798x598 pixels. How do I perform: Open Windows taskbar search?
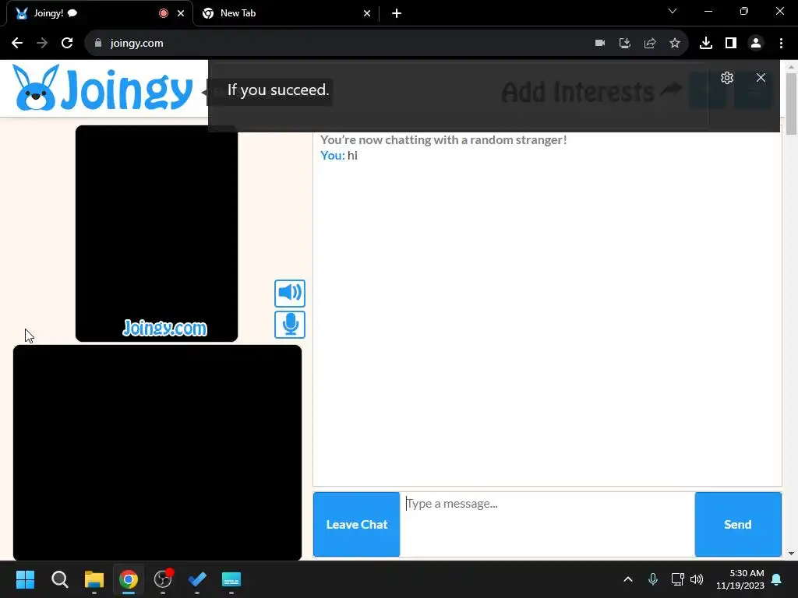pos(59,579)
